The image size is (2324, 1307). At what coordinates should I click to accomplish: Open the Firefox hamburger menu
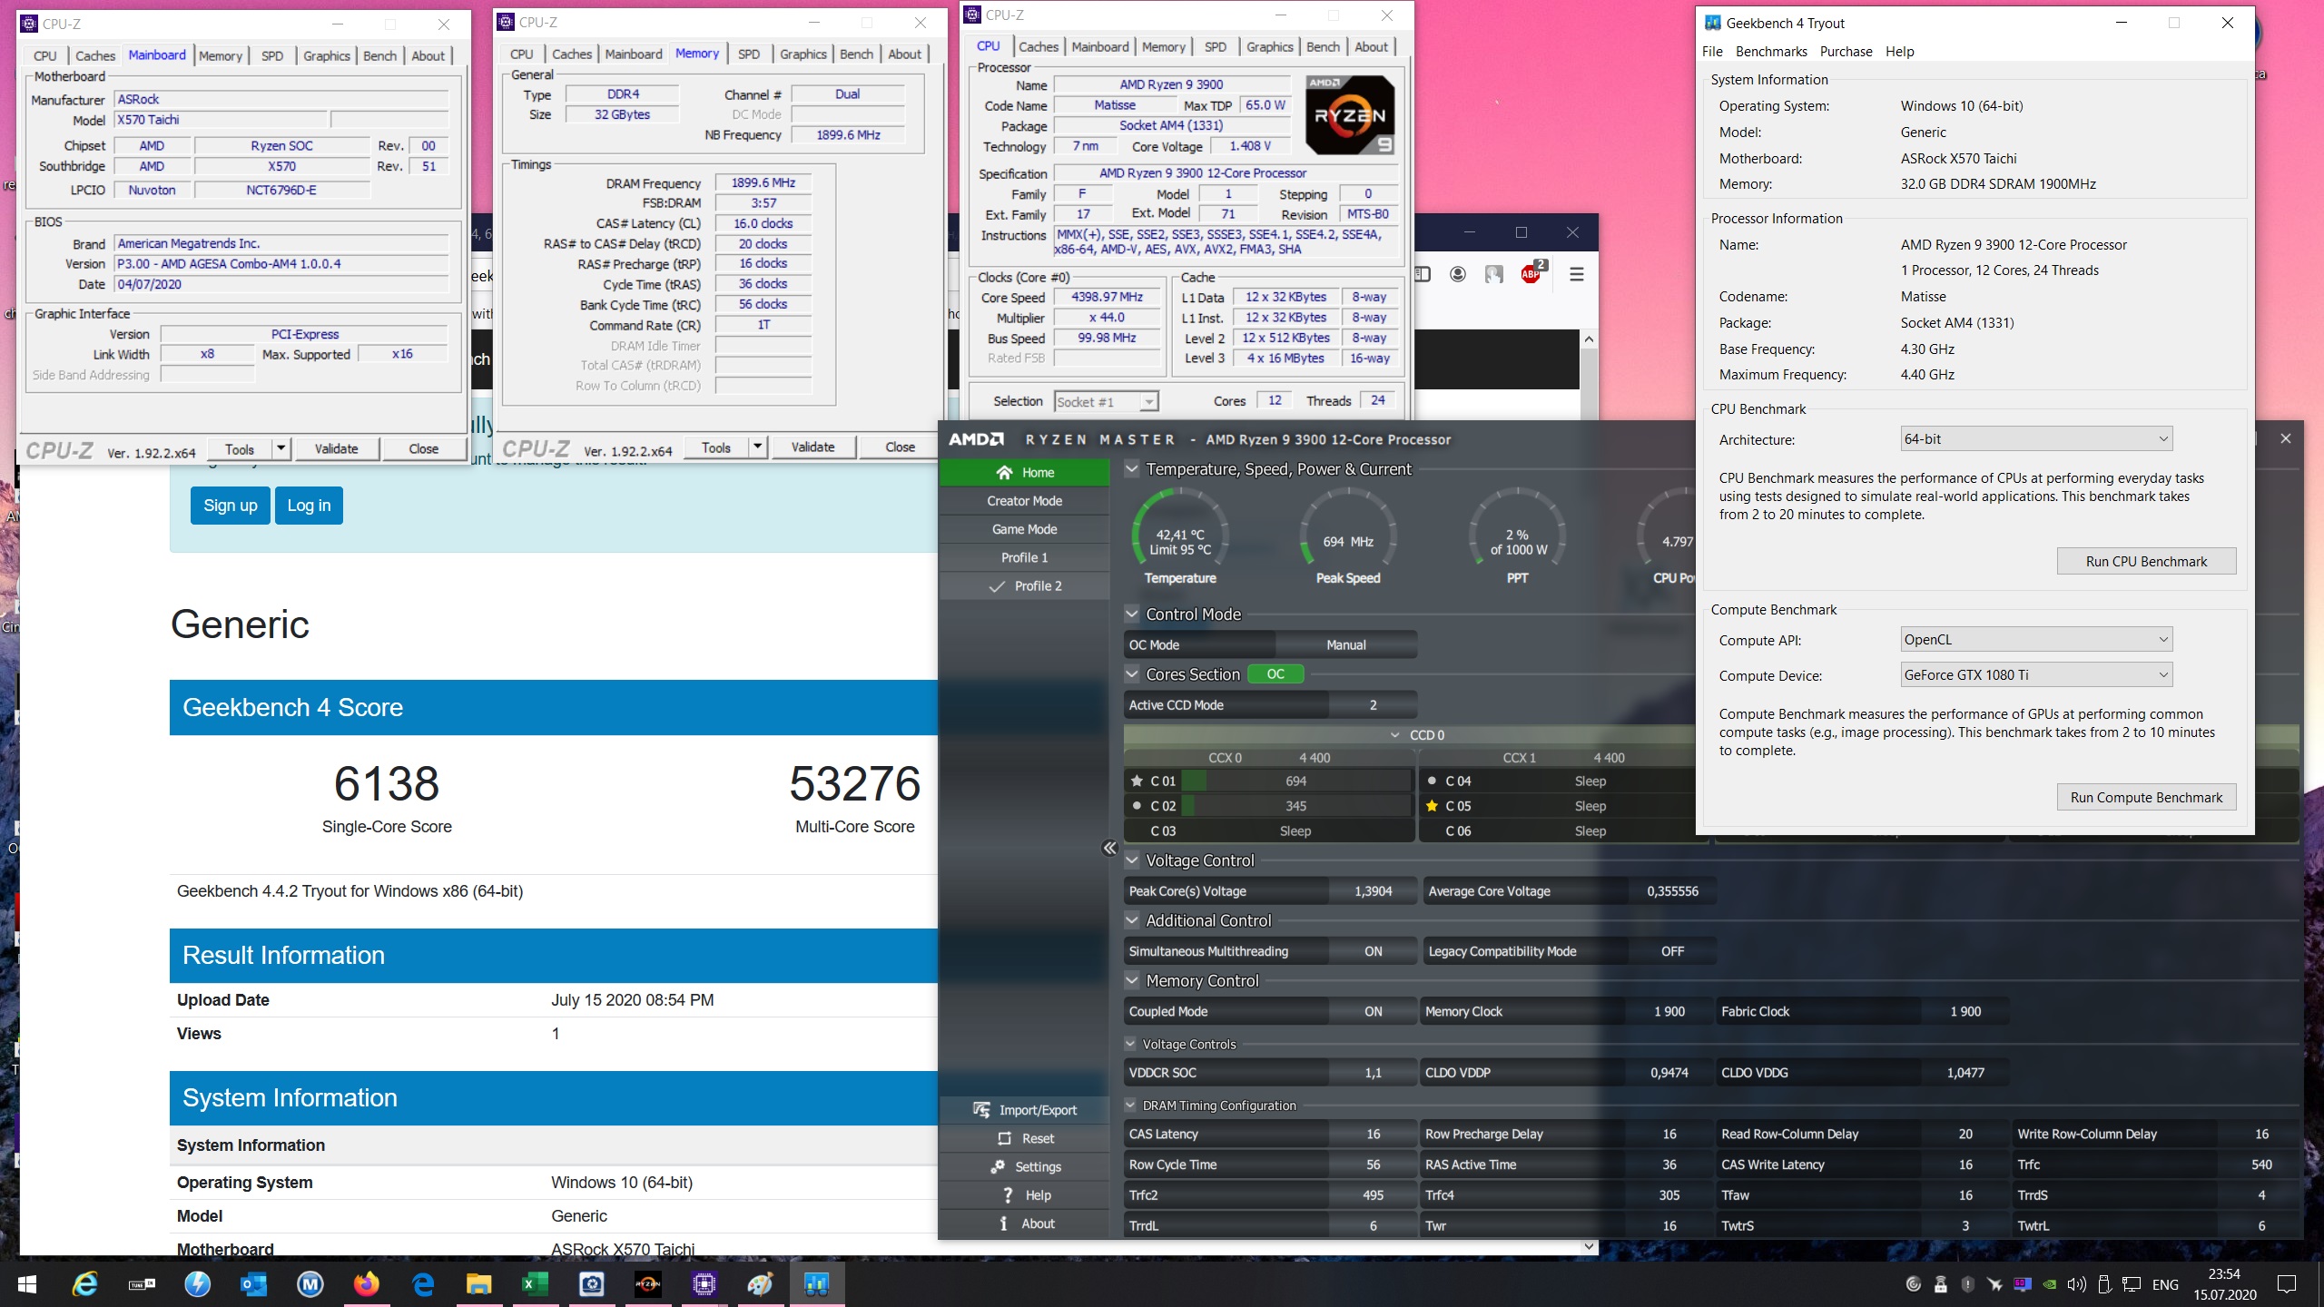tap(1577, 274)
